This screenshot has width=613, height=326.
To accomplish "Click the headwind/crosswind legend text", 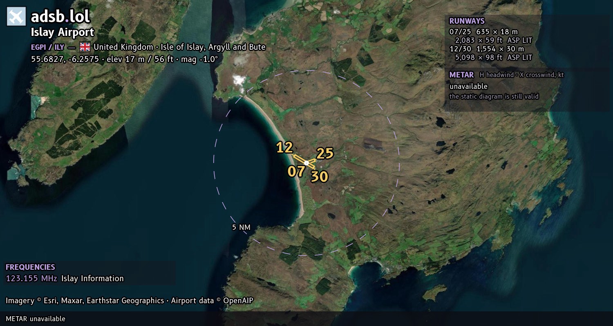I will [521, 75].
